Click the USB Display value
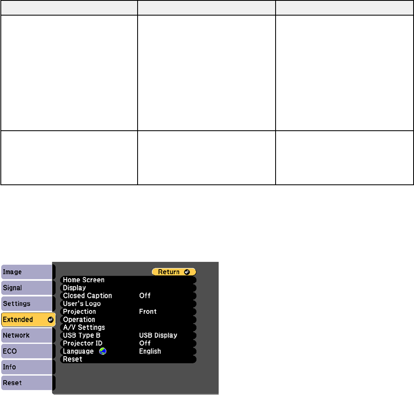This screenshot has width=414, height=395. (158, 335)
